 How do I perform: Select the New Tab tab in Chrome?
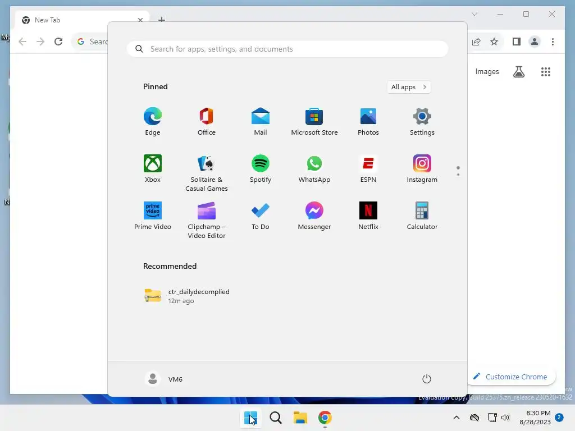pyautogui.click(x=82, y=20)
